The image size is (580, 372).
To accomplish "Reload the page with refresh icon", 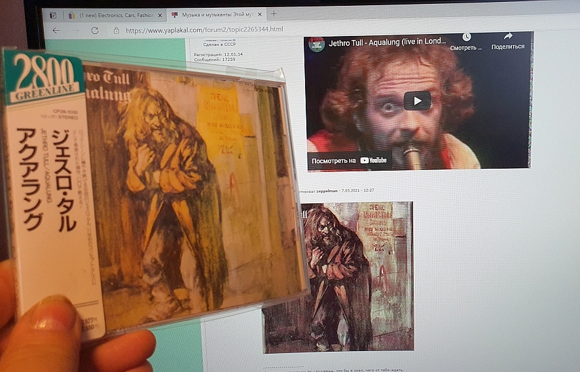I will click(95, 30).
